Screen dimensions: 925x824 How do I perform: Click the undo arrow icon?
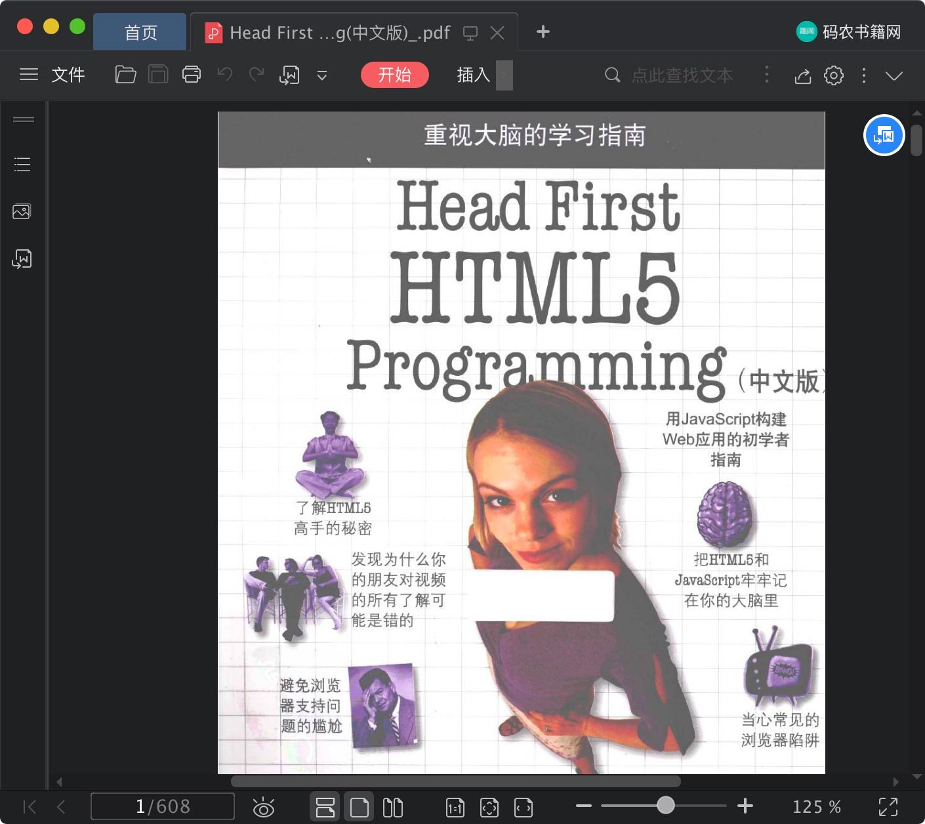click(225, 74)
